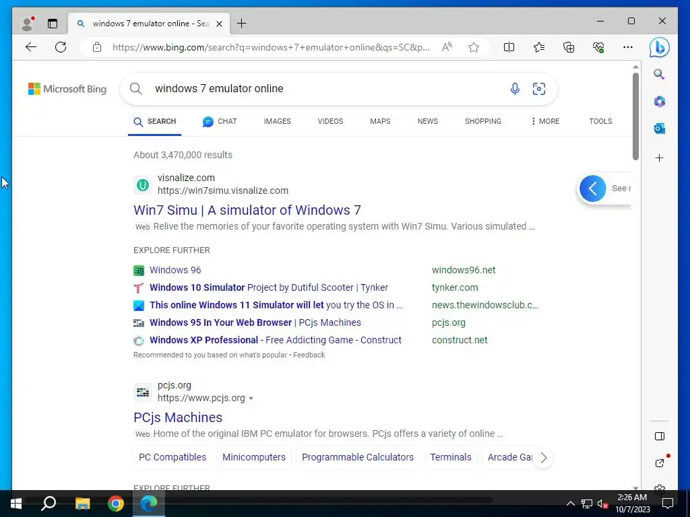The width and height of the screenshot is (690, 517).
Task: Click Feedback under recommendations
Action: pos(309,355)
